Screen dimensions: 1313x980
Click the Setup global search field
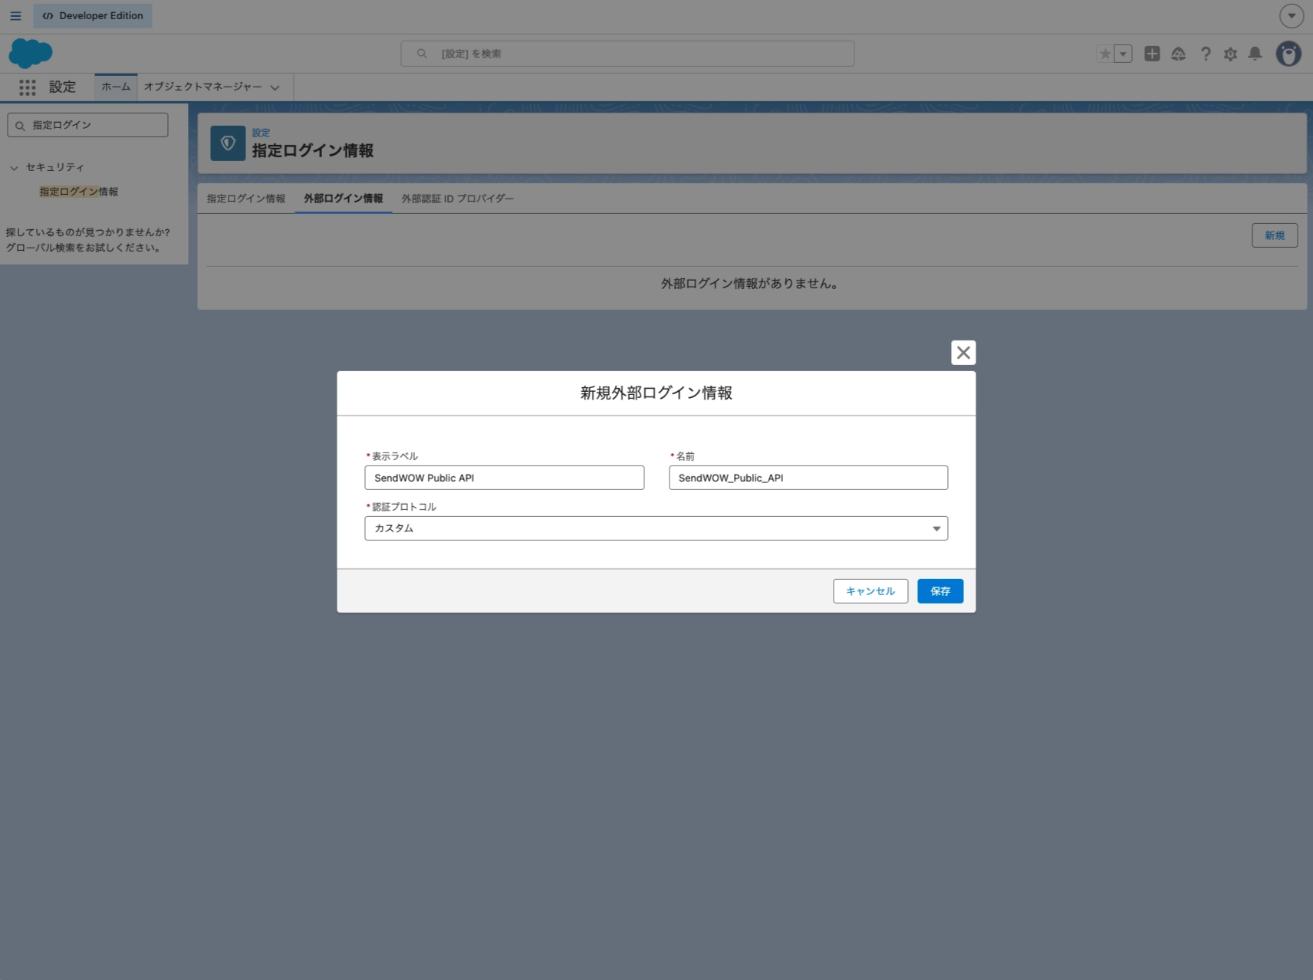pyautogui.click(x=627, y=54)
